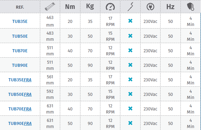Click the Kg column header

[x=90, y=7]
